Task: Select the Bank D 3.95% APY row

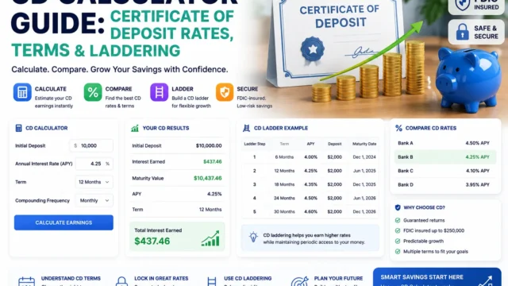Action: [444, 185]
